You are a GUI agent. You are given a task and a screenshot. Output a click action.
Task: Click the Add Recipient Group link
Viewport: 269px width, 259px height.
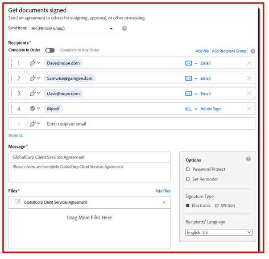pos(229,51)
